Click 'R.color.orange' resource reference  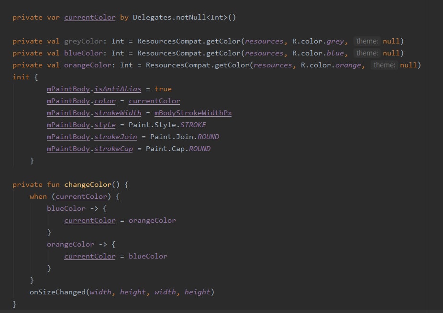coord(331,65)
